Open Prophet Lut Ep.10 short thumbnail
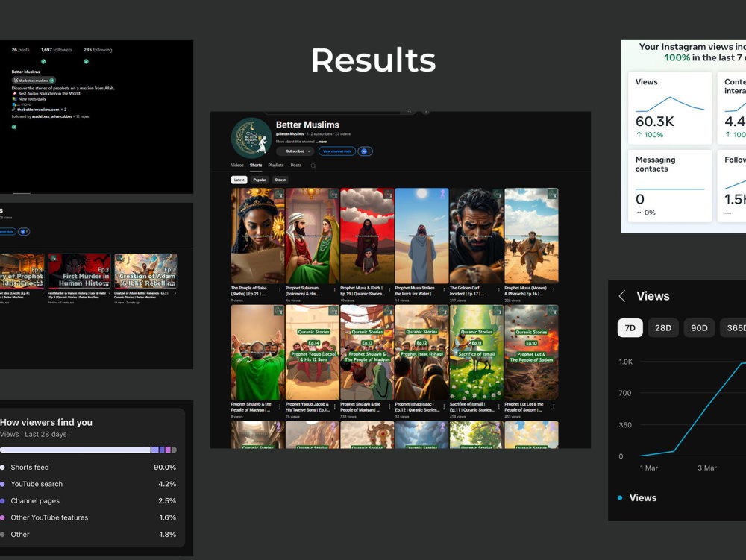 [531, 352]
